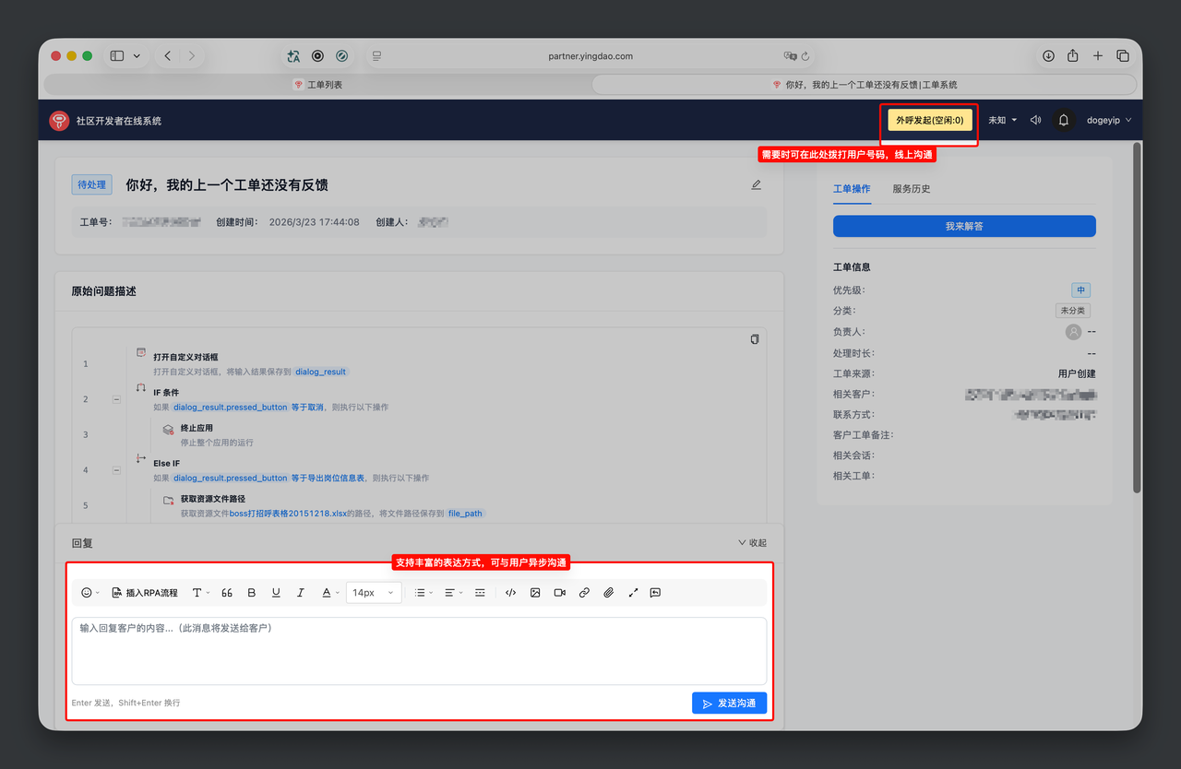Click the insert video icon
The width and height of the screenshot is (1181, 769).
[559, 593]
